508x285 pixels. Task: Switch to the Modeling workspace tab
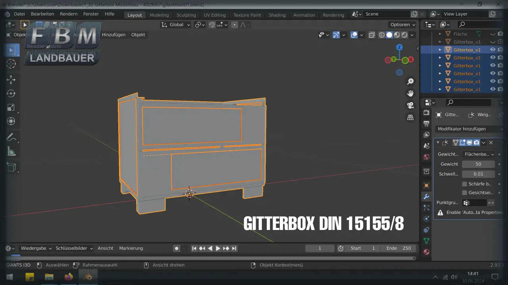click(x=159, y=15)
